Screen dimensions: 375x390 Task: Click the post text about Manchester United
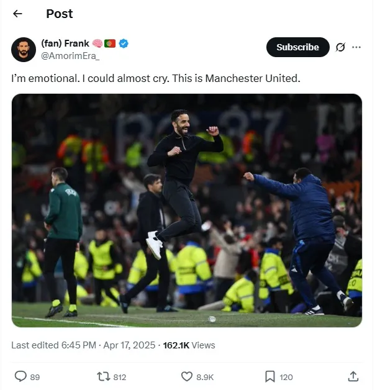click(156, 79)
